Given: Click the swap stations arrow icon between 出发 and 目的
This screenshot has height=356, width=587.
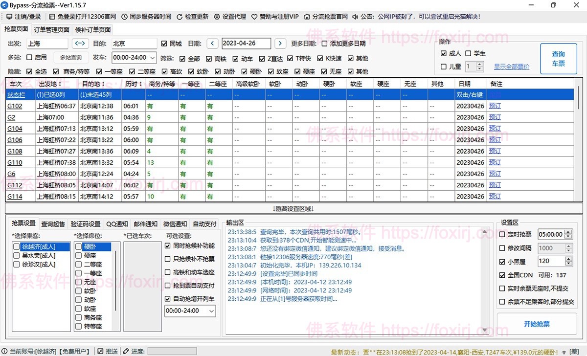Looking at the screenshot, I should (x=80, y=43).
